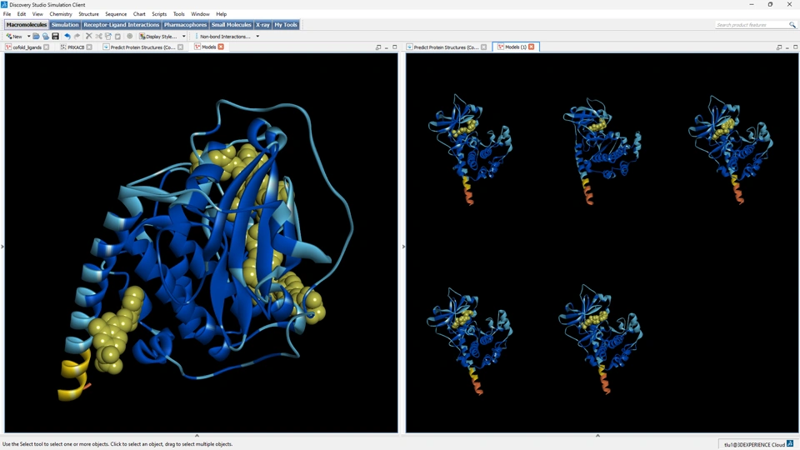The image size is (800, 450).
Task: Click the Cut scissors icon
Action: pos(98,36)
